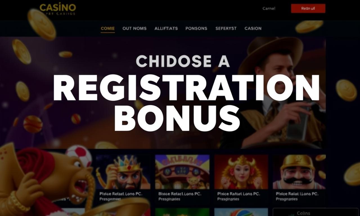Screen dimensions: 360x216
Task: Select the ALLIFTIATS menu item
Action: pyautogui.click(x=166, y=28)
